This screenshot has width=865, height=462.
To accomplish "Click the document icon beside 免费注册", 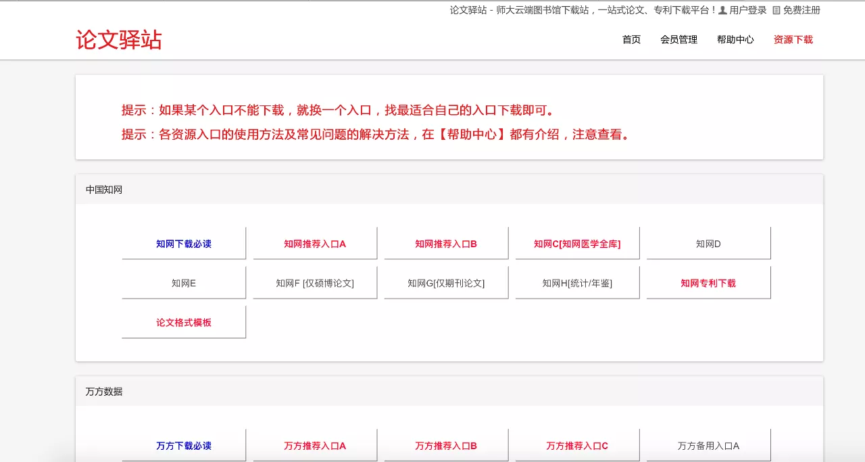I will pos(776,10).
